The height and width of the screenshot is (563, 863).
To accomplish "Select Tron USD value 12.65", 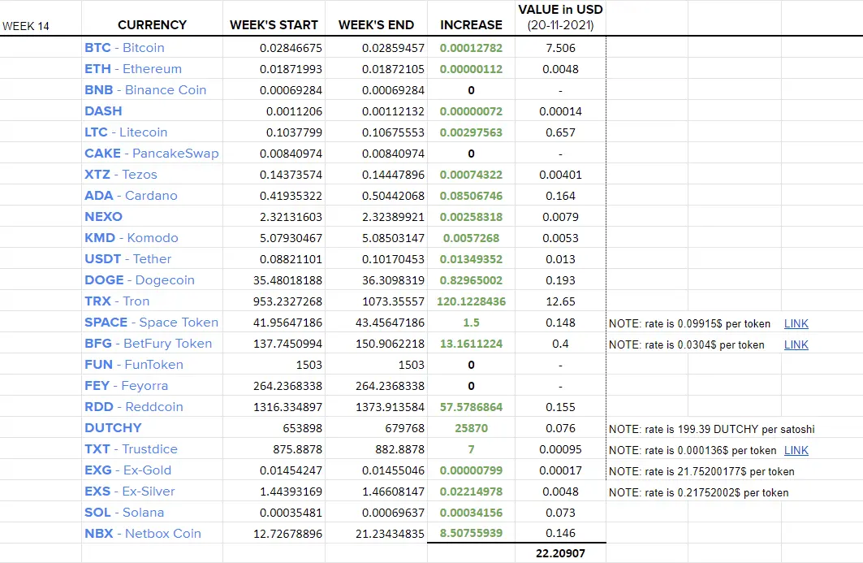I will click(560, 301).
